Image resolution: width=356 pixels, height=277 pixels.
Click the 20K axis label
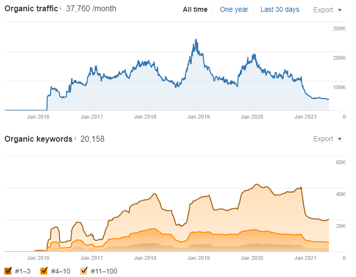coord(341,226)
